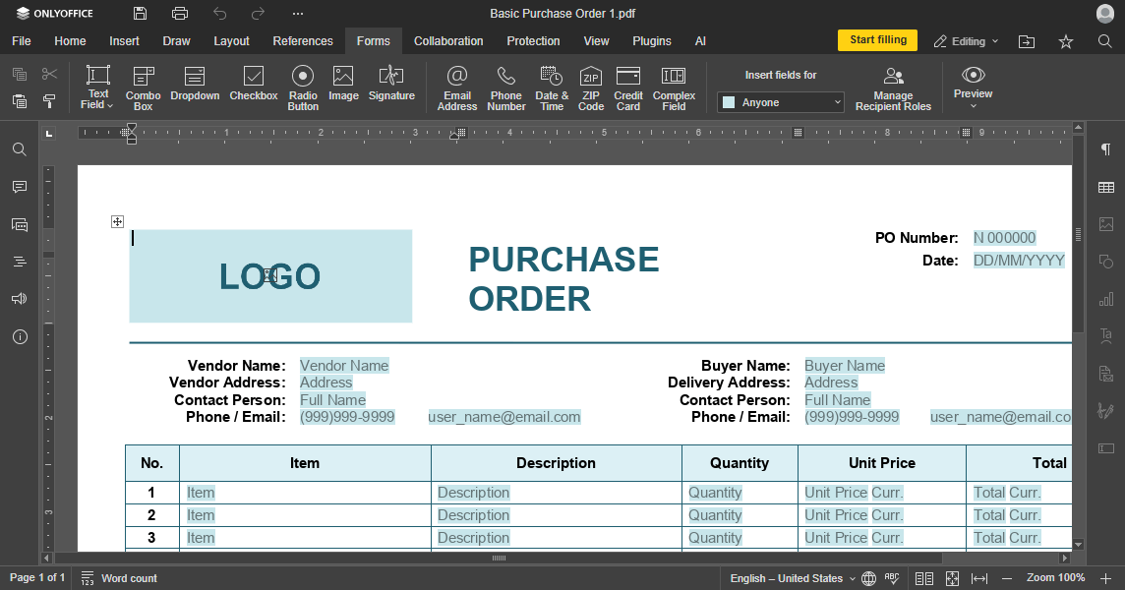The image size is (1125, 590).
Task: Undo the last action
Action: pos(219,14)
